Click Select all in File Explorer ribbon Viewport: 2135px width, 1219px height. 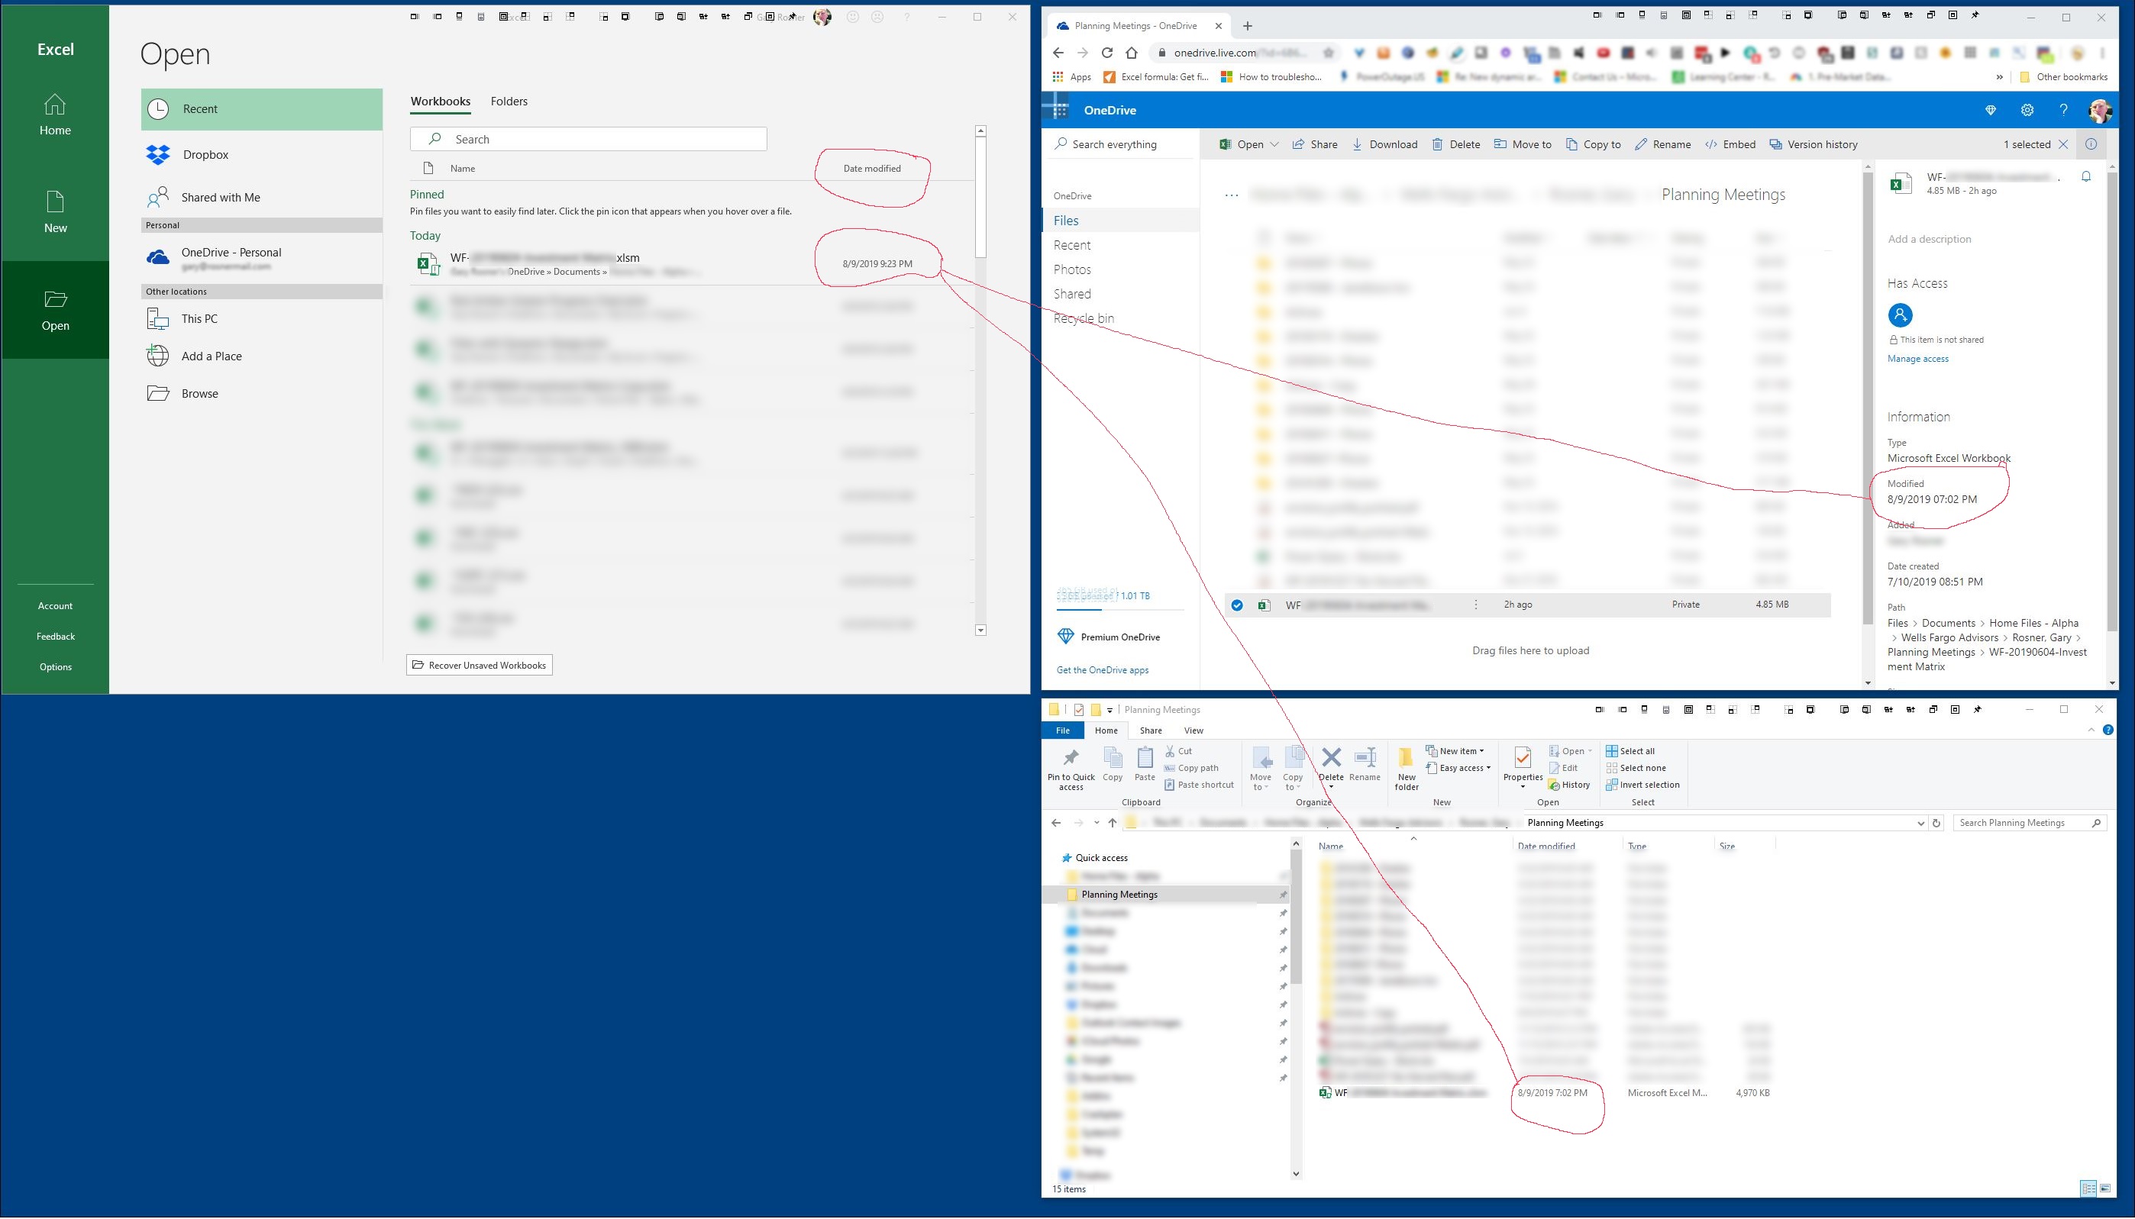pos(1630,751)
